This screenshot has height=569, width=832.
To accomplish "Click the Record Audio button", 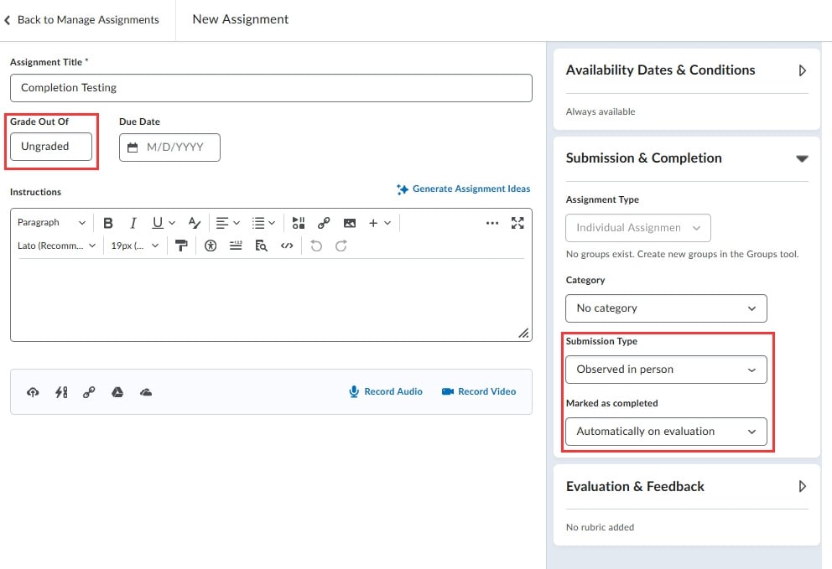I will [386, 392].
